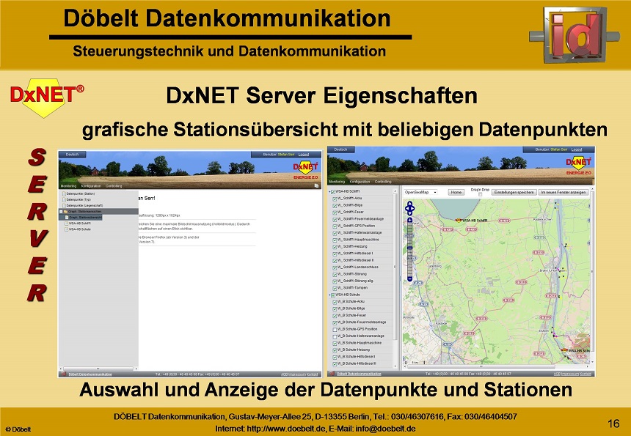The width and height of the screenshot is (631, 436).
Task: Tick the Drag'n Drop checkbox
Action: pyautogui.click(x=480, y=195)
